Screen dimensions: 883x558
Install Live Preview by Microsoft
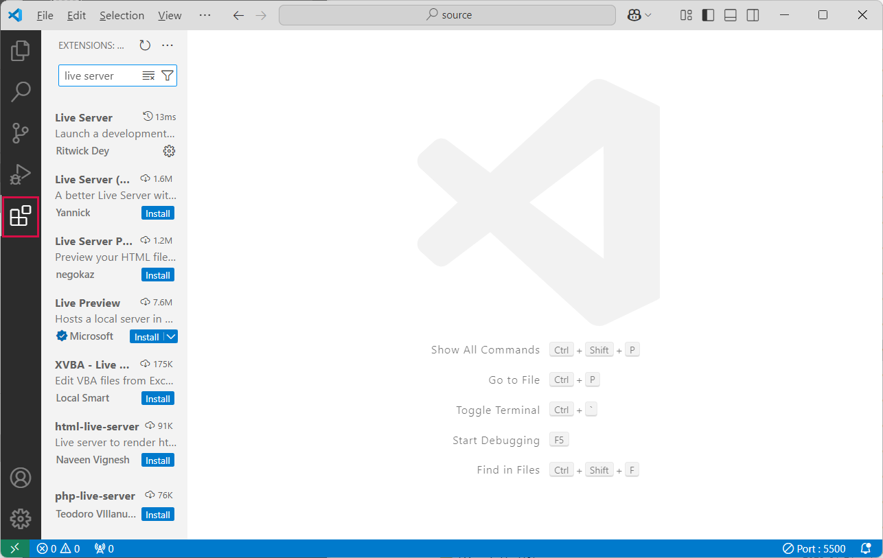tap(146, 337)
